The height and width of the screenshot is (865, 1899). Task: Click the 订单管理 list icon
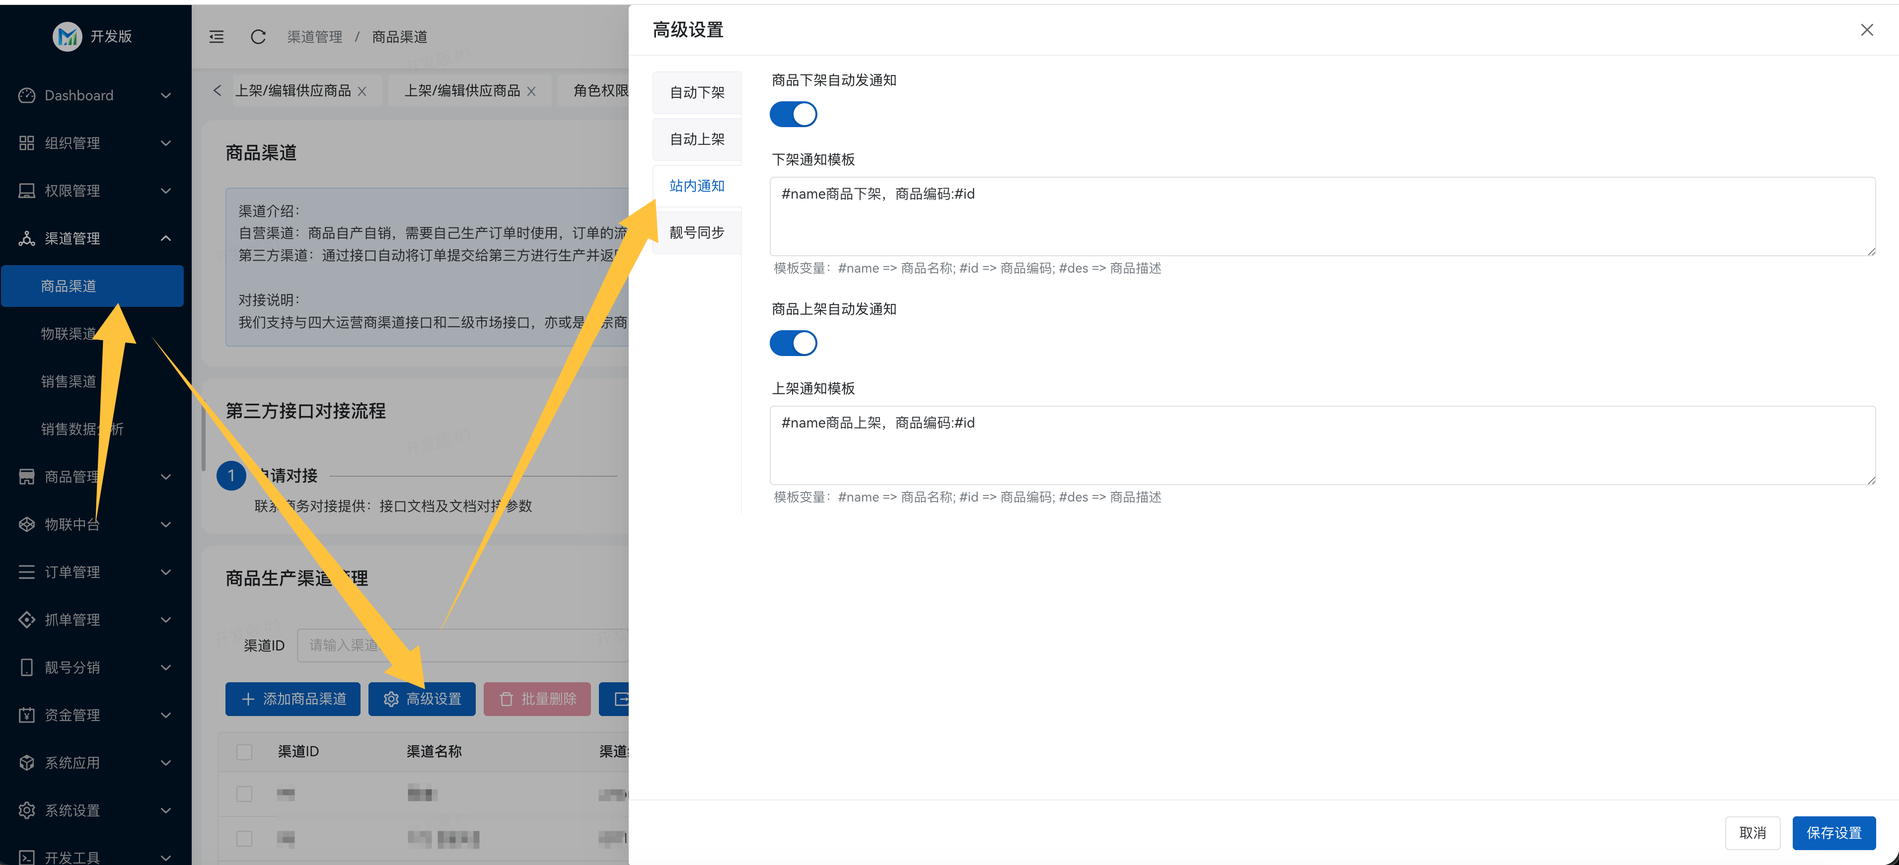tap(26, 572)
